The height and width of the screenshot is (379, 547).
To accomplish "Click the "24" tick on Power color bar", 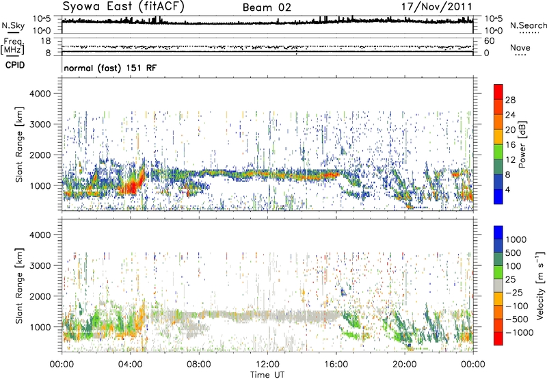I will pos(510,115).
